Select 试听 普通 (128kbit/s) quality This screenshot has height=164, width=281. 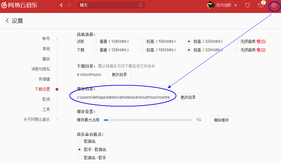pos(95,41)
